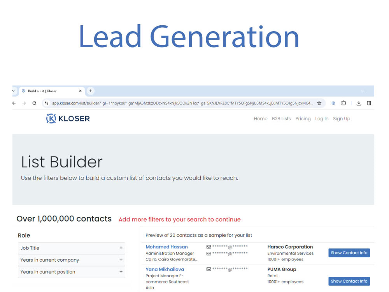Click Sign Up in the navigation
The width and height of the screenshot is (389, 292).
[342, 119]
